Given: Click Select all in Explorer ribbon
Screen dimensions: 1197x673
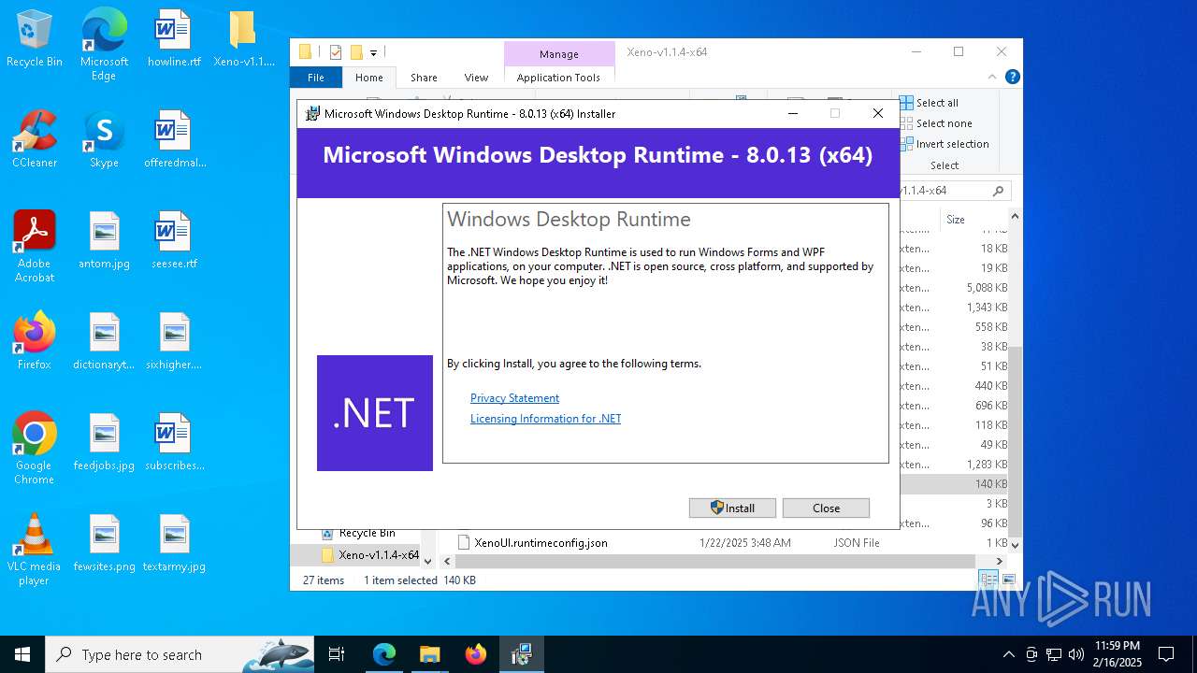Looking at the screenshot, I should click(930, 103).
